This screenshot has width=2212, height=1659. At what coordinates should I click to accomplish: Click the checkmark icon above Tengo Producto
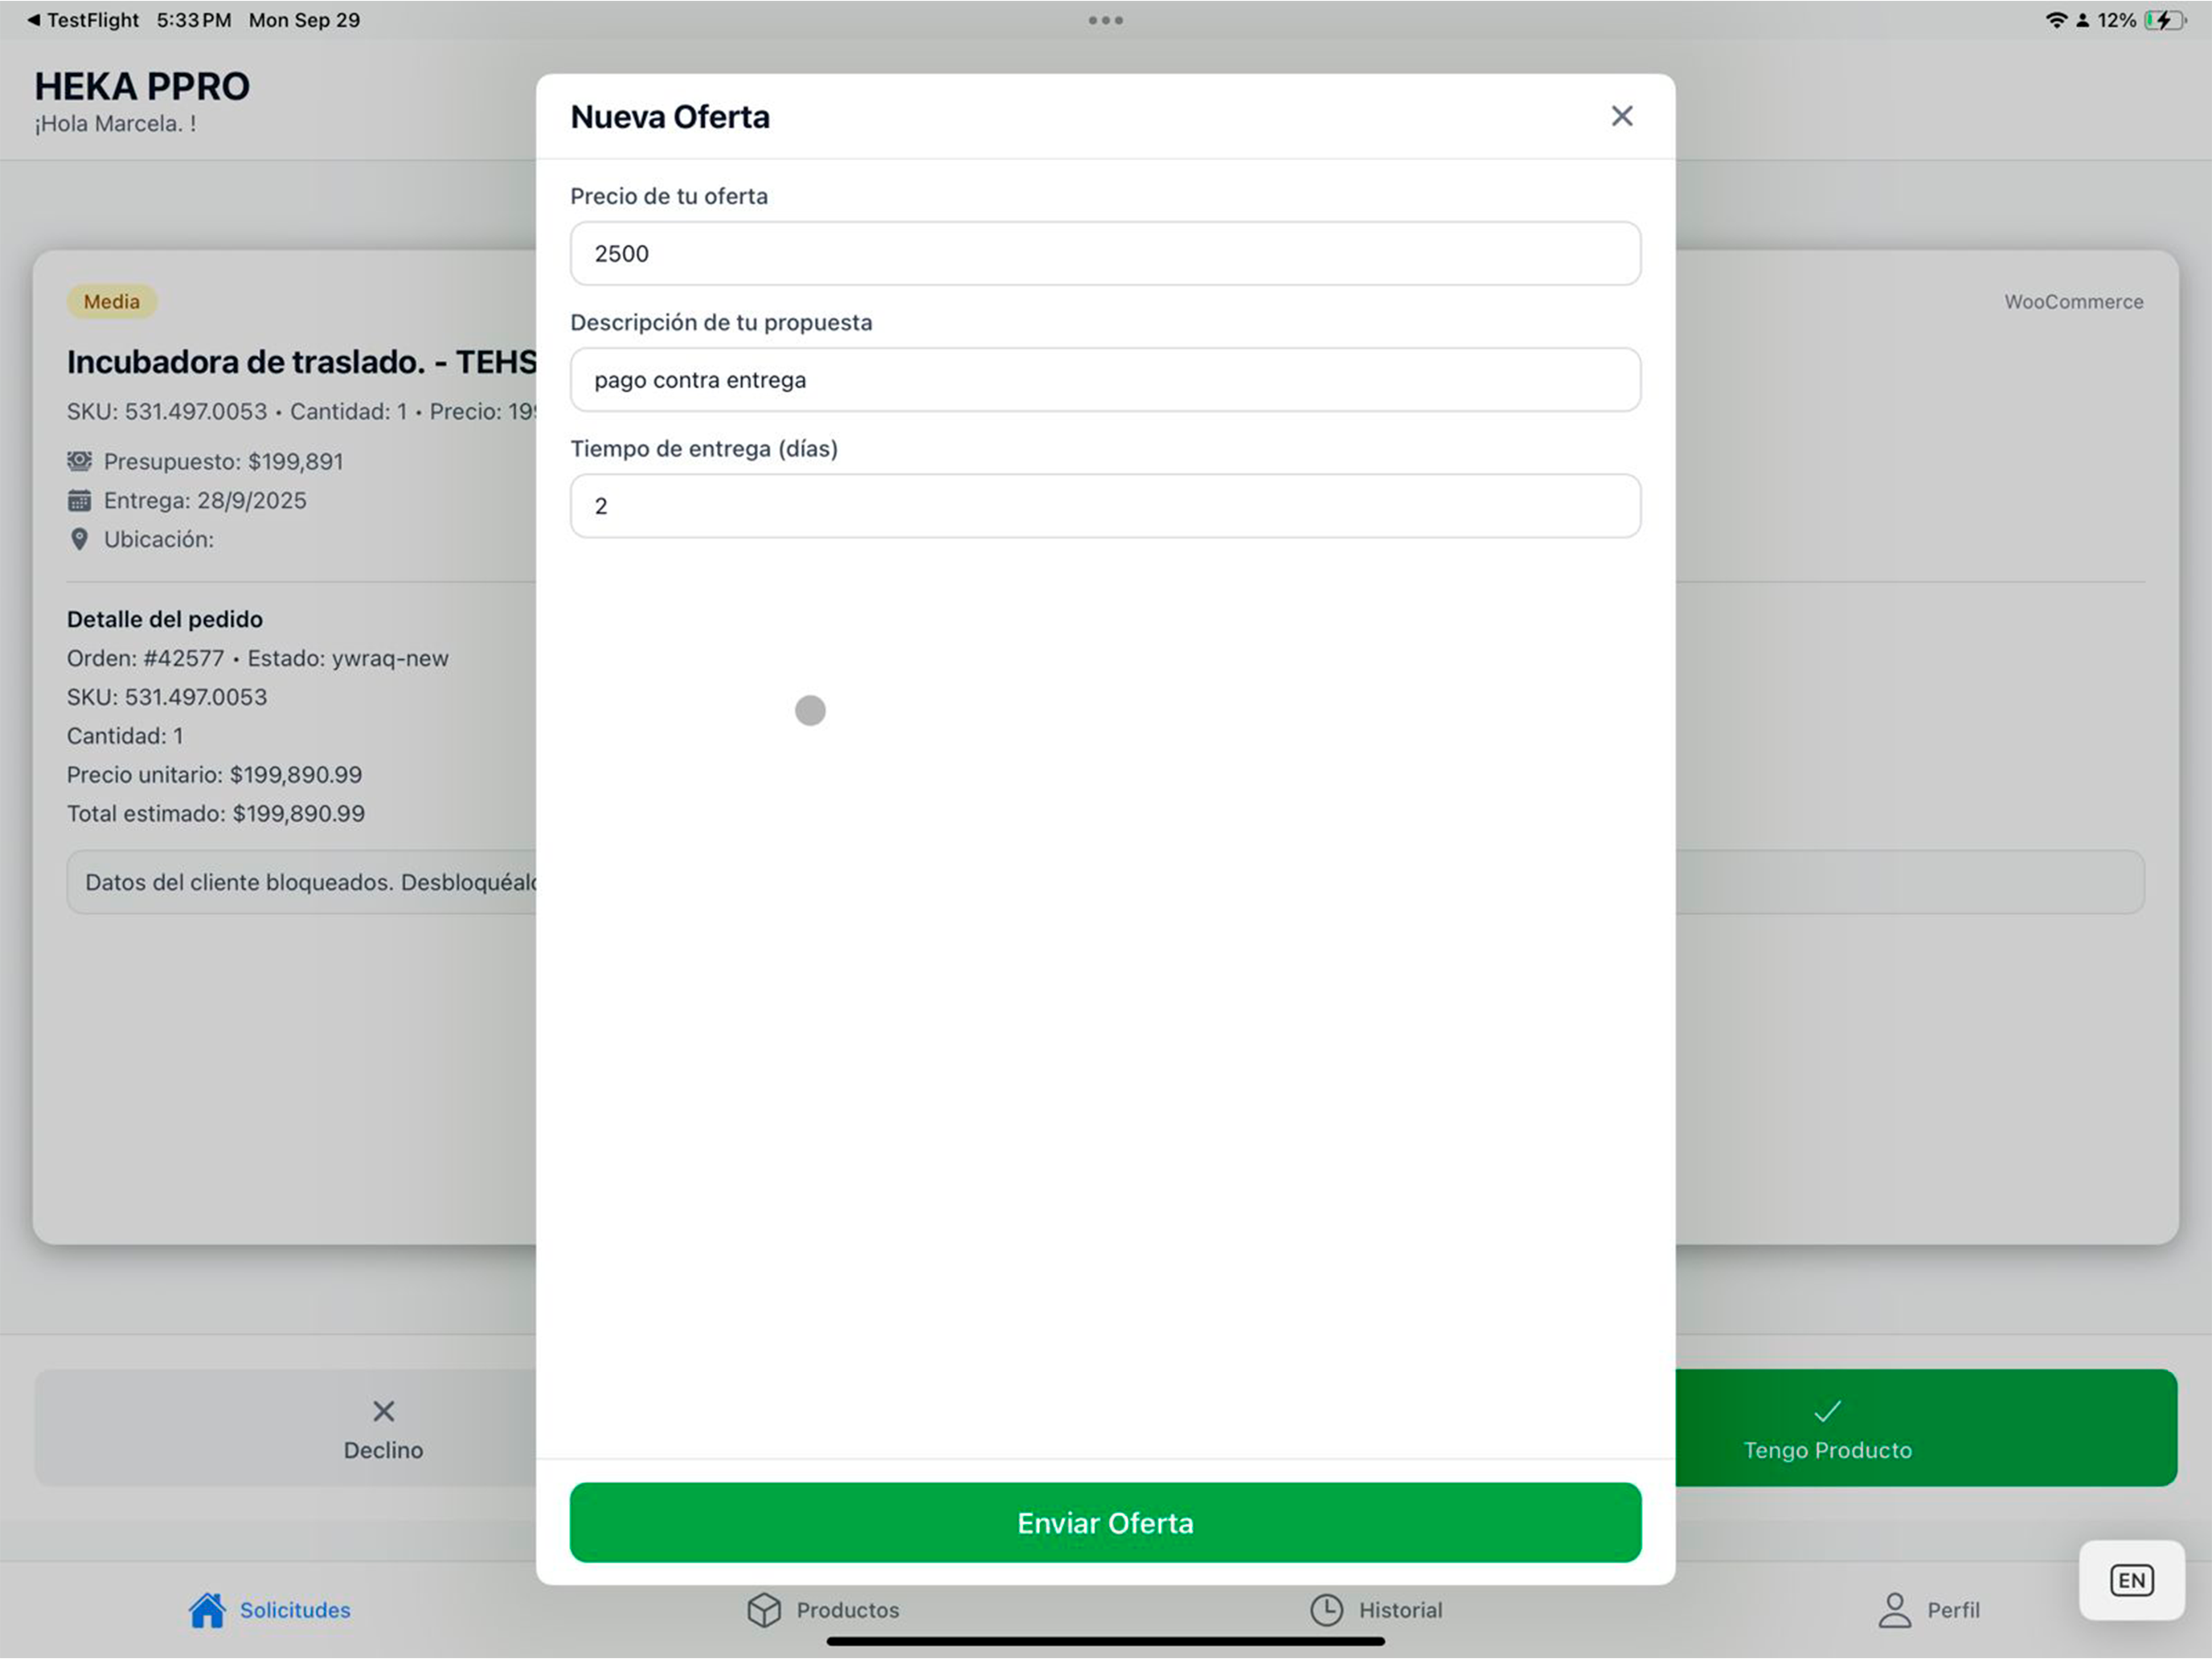[x=1827, y=1411]
